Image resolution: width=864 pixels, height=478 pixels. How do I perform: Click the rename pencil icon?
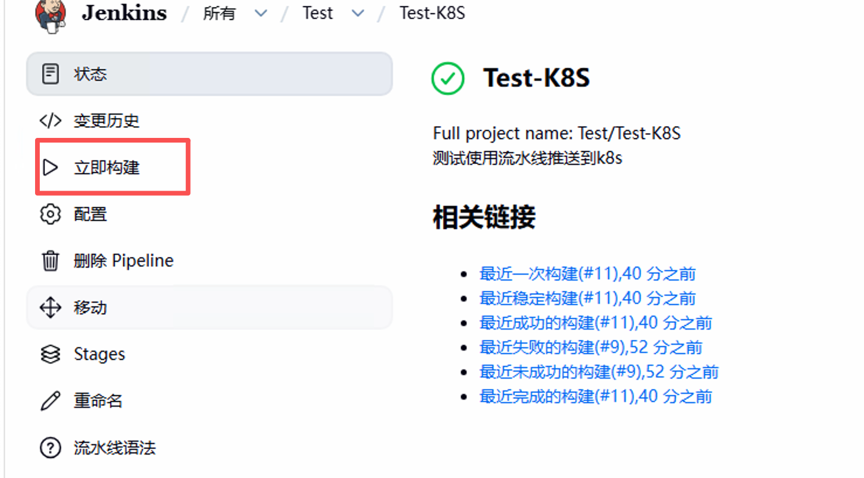pos(50,401)
